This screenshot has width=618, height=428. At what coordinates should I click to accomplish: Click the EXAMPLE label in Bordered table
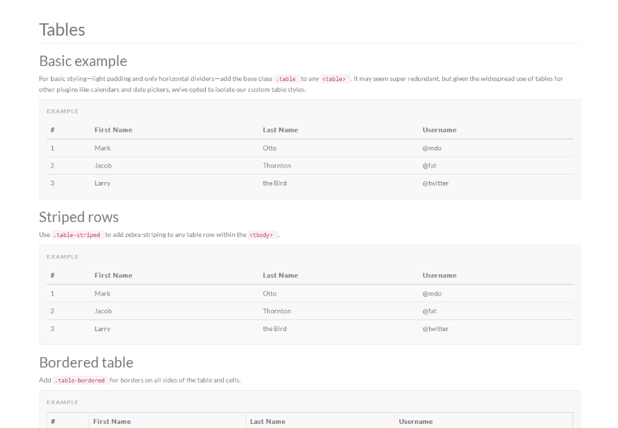point(62,403)
